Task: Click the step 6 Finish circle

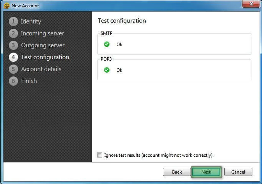Action: point(13,81)
